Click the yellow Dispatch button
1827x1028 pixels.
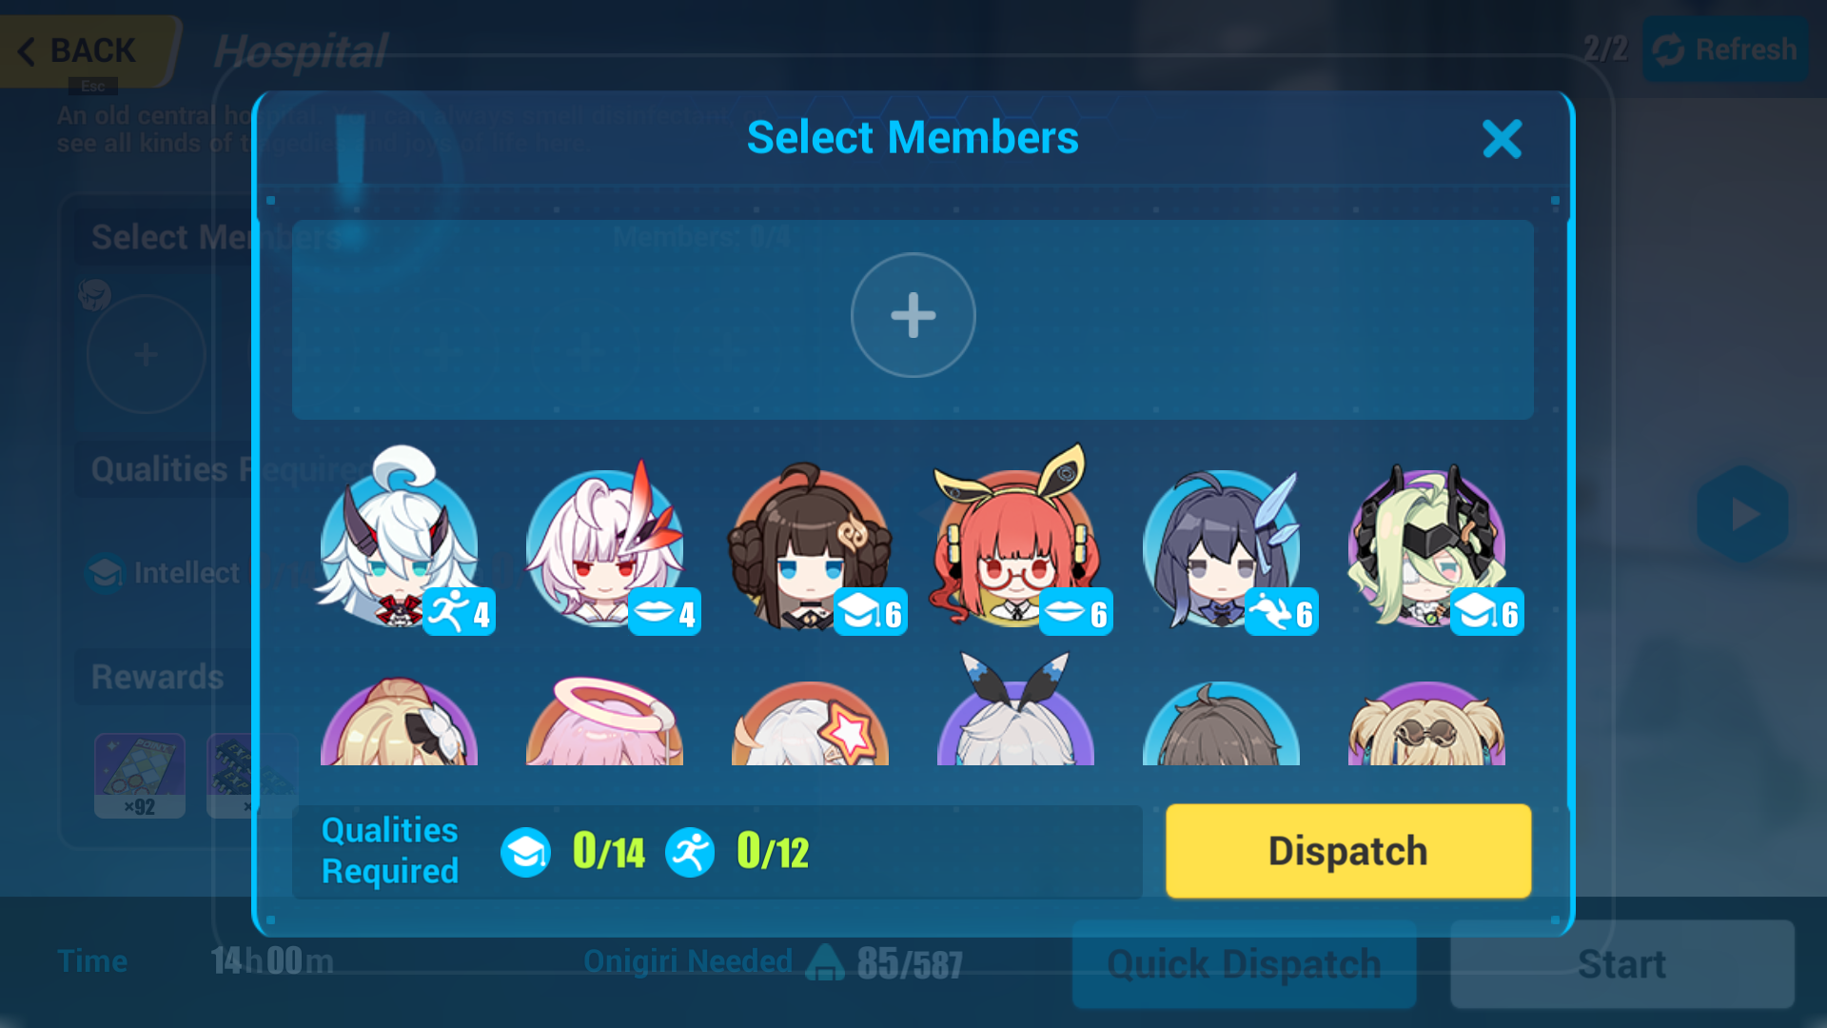coord(1348,851)
